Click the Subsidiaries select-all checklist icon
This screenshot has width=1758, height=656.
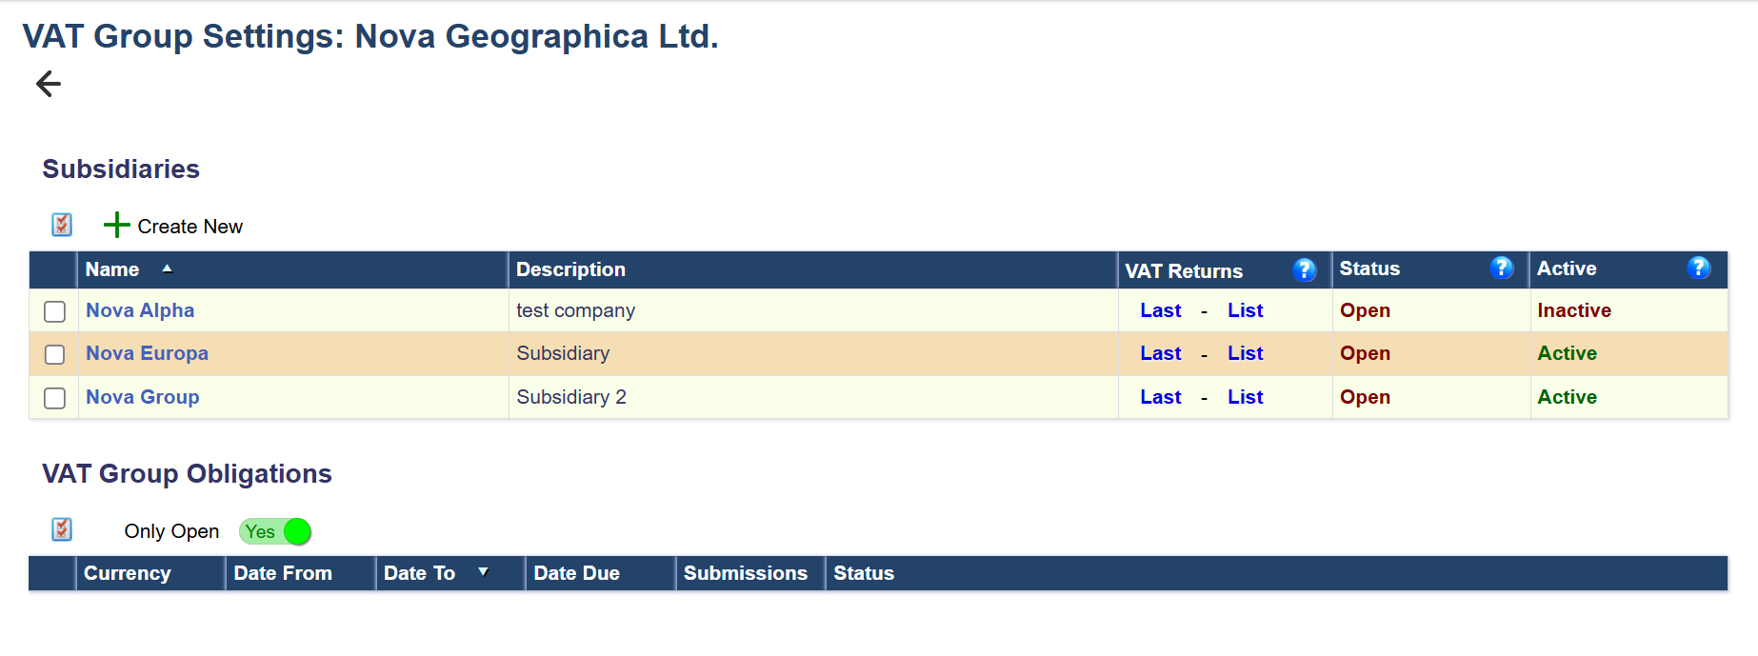point(62,225)
